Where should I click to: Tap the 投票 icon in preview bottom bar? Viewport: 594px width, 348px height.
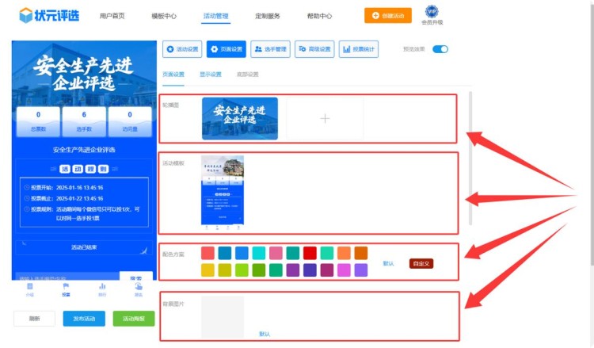coord(66,288)
